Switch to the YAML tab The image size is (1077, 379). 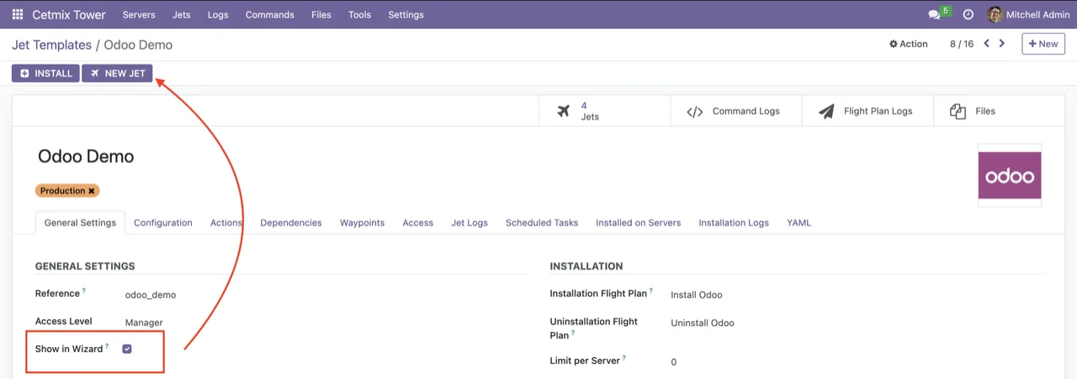(798, 223)
